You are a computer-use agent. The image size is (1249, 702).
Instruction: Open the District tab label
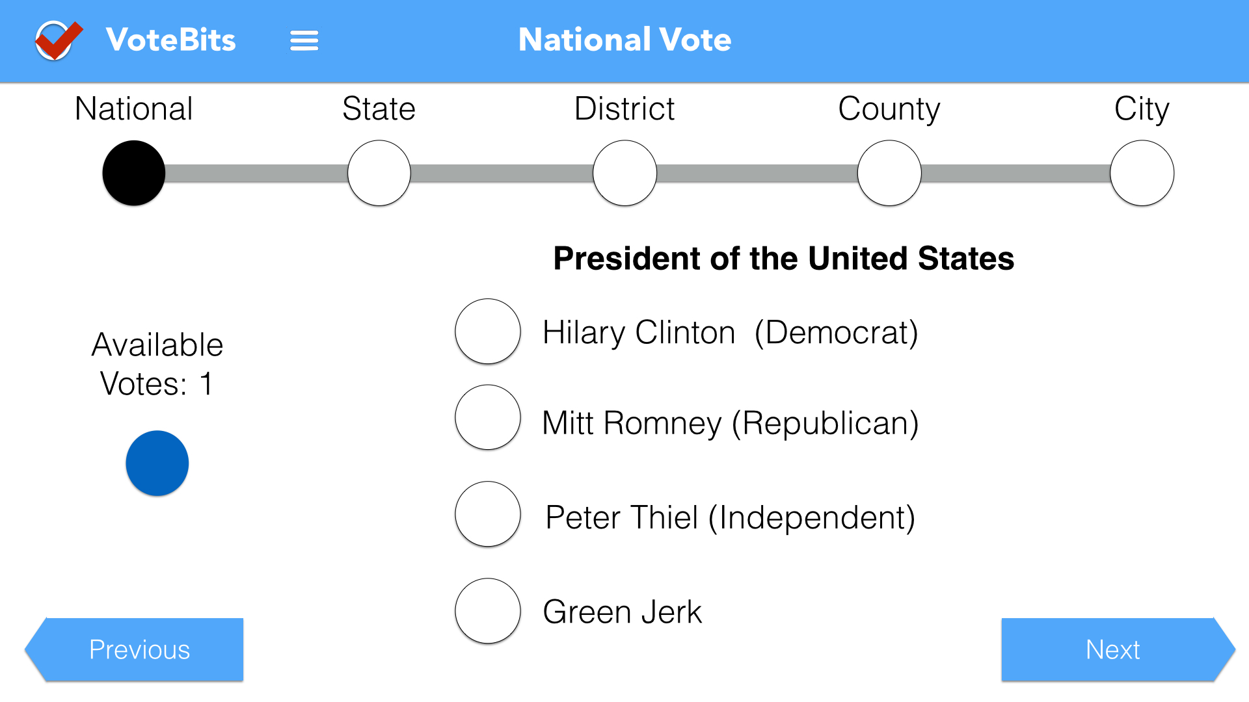point(624,109)
